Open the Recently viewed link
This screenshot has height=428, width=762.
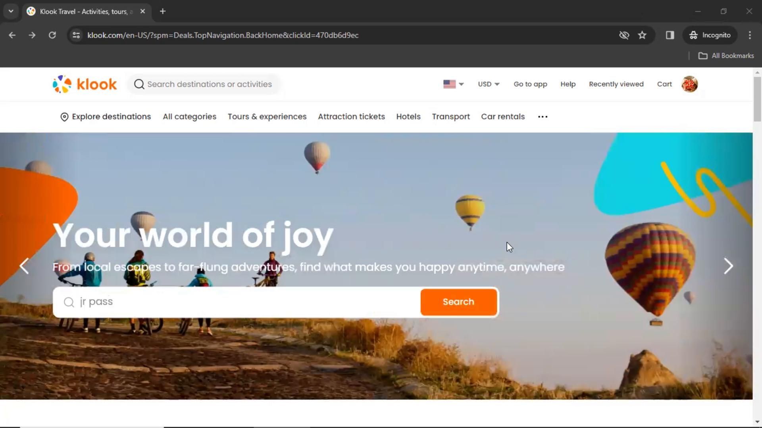click(x=616, y=84)
